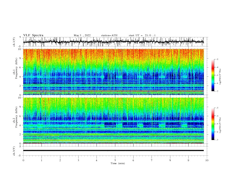233x180 pixels.
Task: Click time axis tick label '5'
Action: click(x=115, y=160)
